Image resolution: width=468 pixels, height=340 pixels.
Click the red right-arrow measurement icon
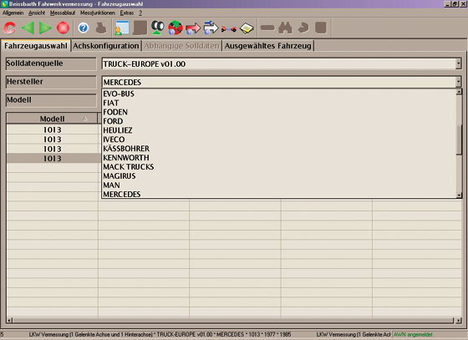(x=193, y=28)
